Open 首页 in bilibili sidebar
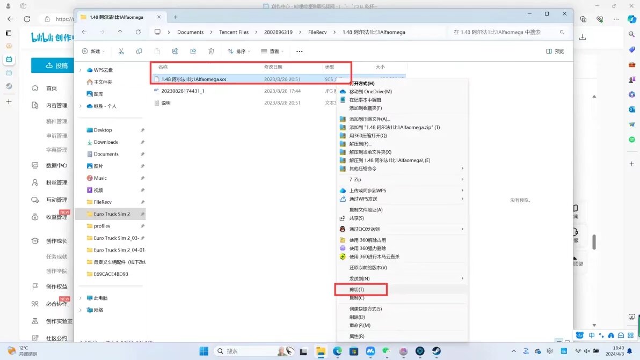The width and height of the screenshot is (640, 360). click(52, 88)
